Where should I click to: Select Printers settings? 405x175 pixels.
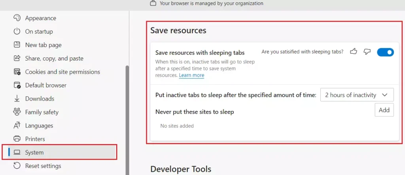(x=35, y=139)
